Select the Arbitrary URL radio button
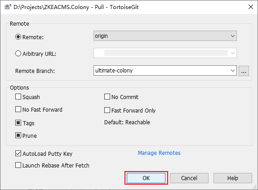 pos(18,54)
